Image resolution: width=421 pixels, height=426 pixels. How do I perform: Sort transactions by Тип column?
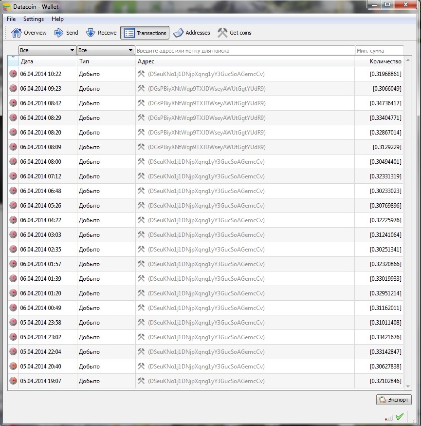(x=106, y=61)
